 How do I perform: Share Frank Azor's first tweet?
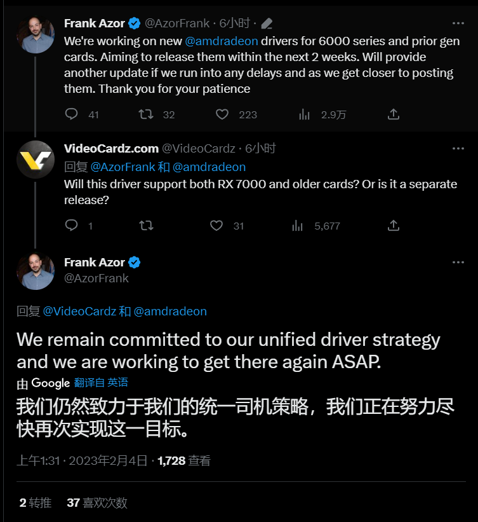[394, 114]
